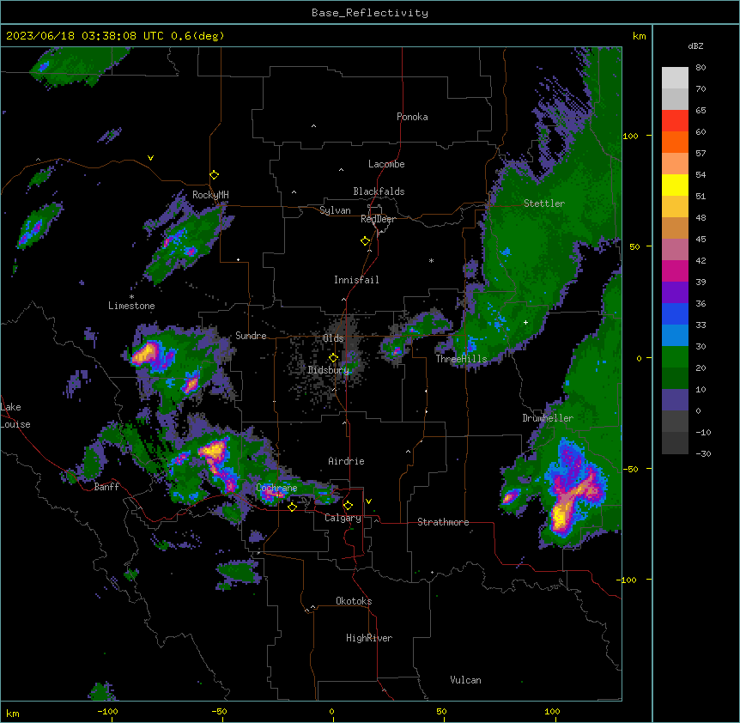The image size is (740, 723).
Task: Click the Sylvan label
Action: click(x=335, y=210)
